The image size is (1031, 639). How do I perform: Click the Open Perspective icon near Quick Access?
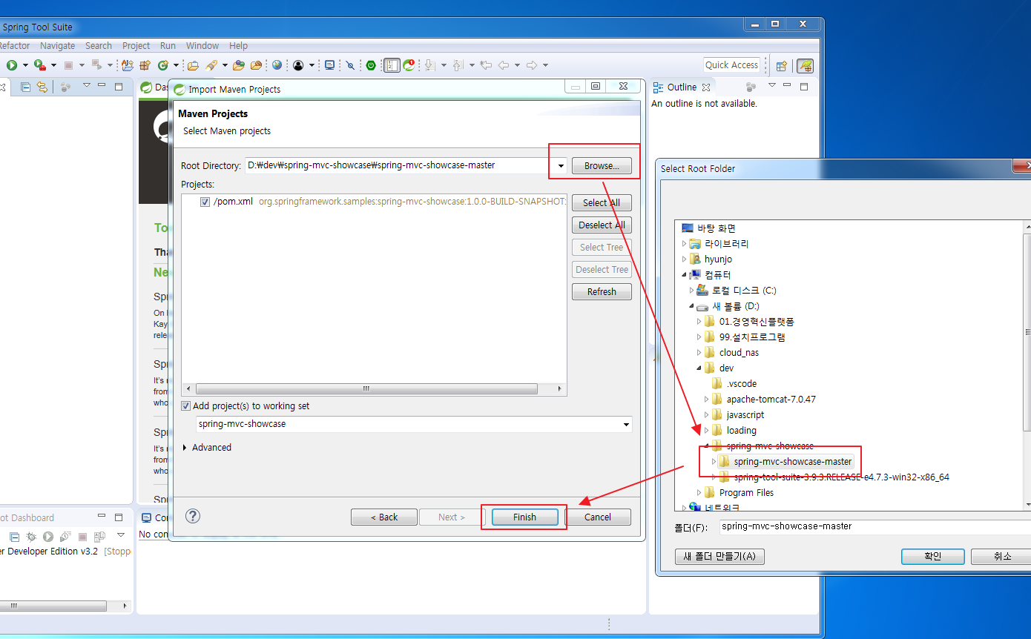pyautogui.click(x=781, y=65)
